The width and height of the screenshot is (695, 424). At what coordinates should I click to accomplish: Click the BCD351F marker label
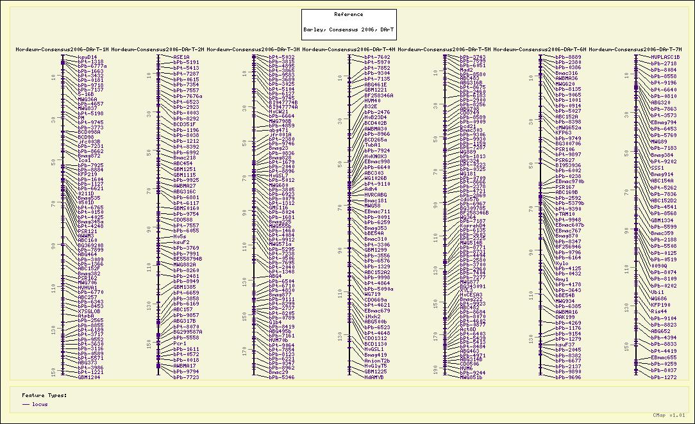pyautogui.click(x=185, y=124)
